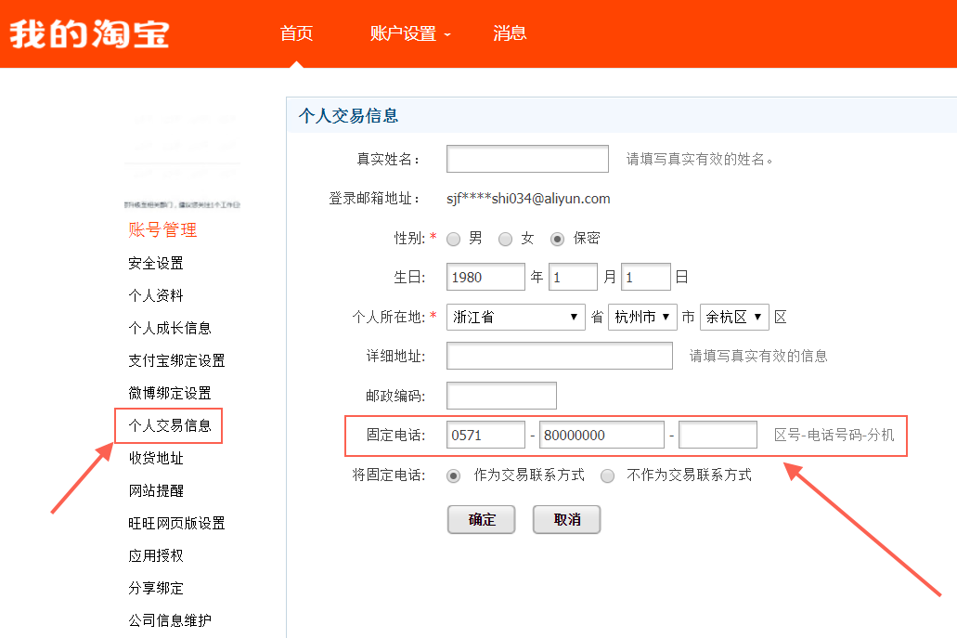Open 公司信息维护 in sidebar
This screenshot has height=638, width=957.
(x=170, y=620)
